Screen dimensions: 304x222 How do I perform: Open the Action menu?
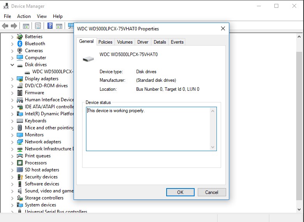(24, 16)
